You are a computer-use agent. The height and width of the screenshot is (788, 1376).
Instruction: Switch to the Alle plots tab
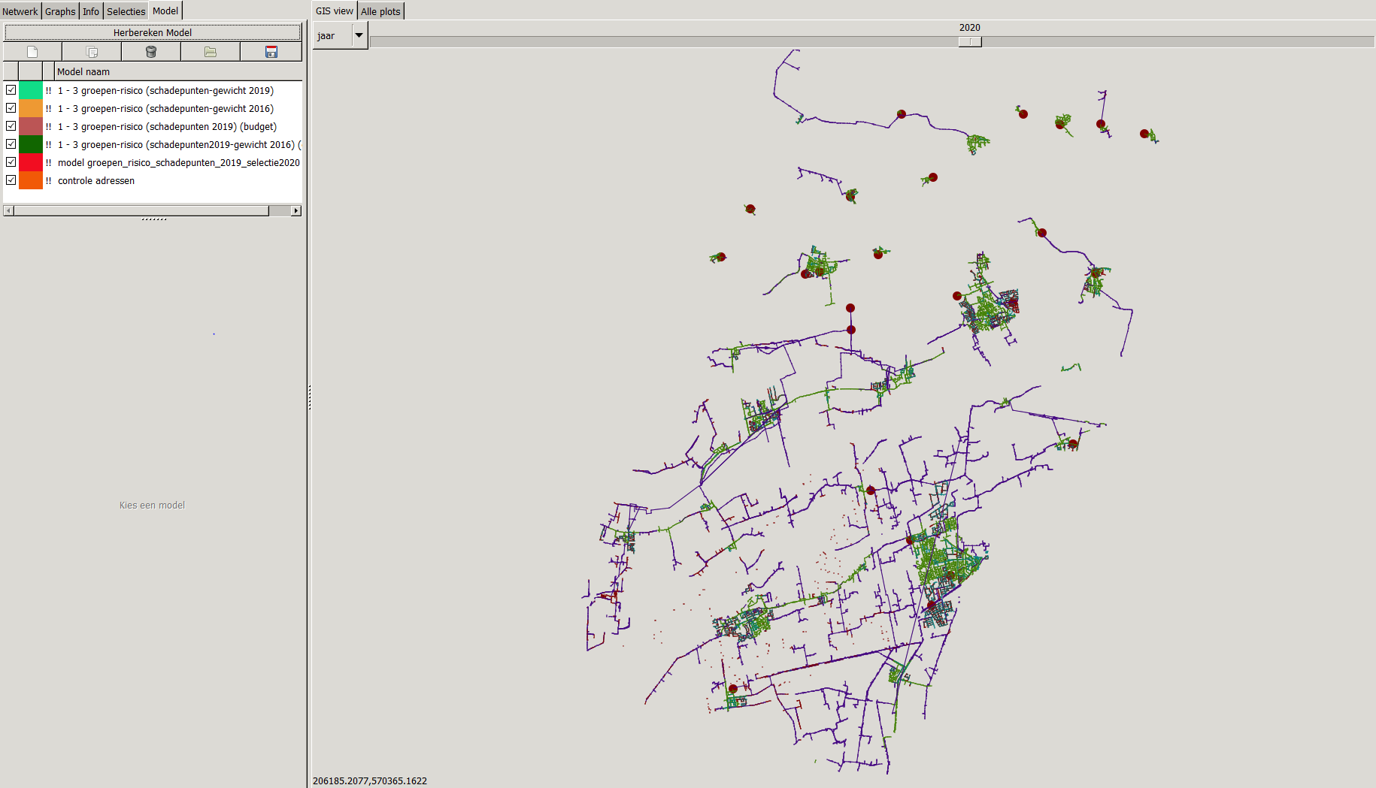[x=380, y=11]
